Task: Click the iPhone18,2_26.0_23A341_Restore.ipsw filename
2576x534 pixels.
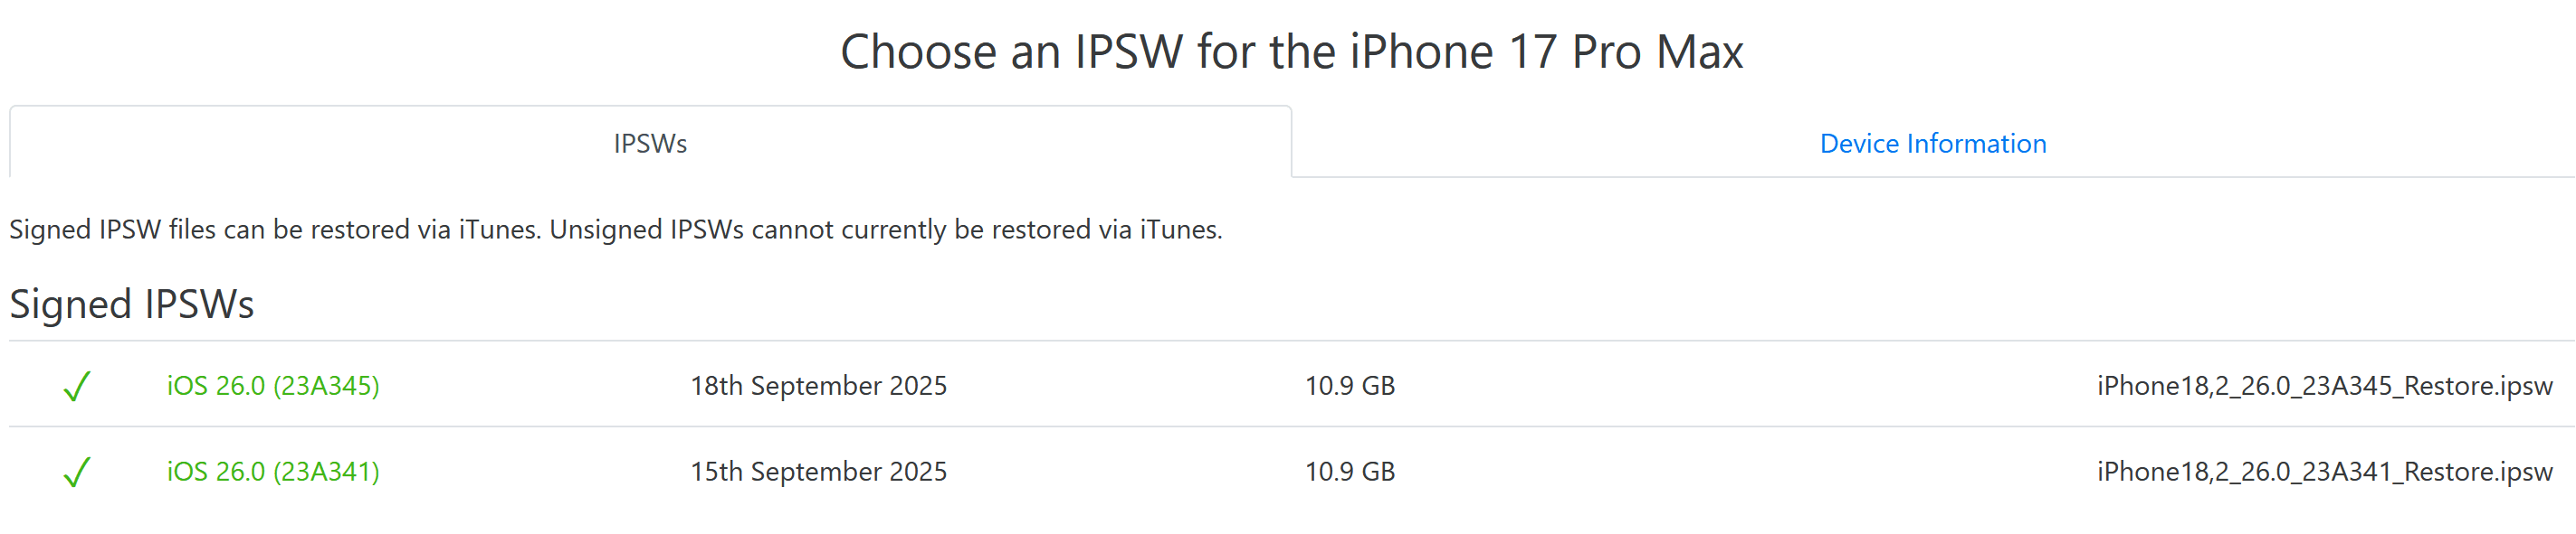Action: (x=2324, y=473)
